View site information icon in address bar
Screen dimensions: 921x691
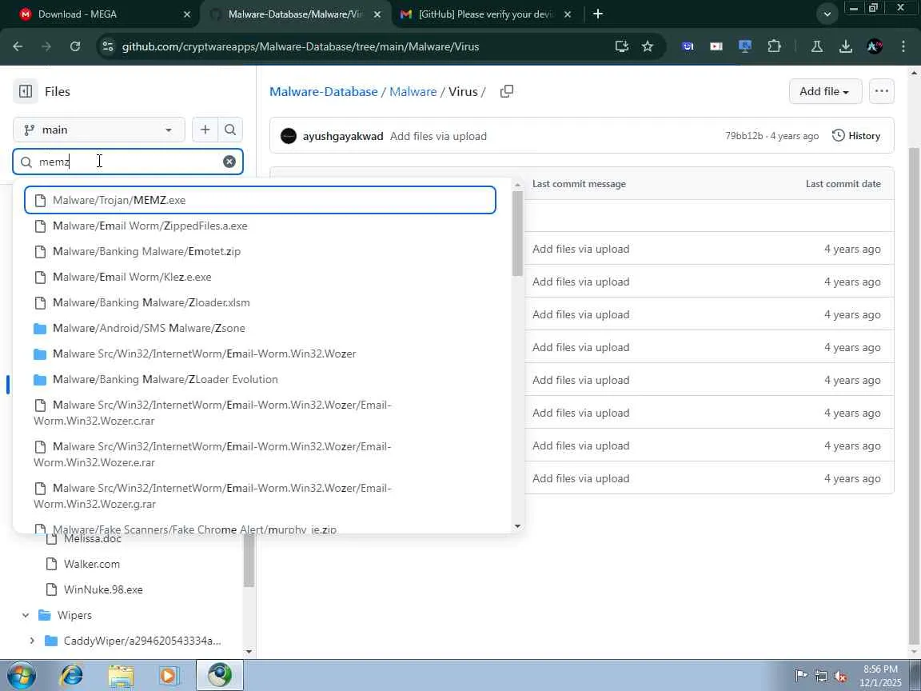pos(107,46)
